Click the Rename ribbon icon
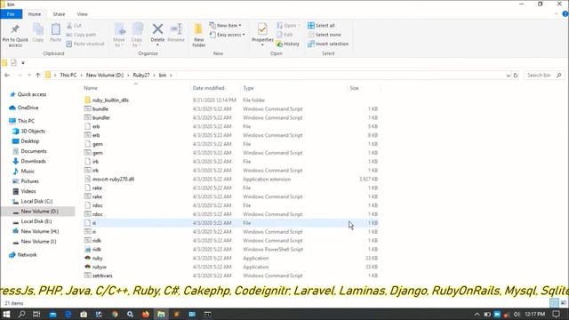The width and height of the screenshot is (569, 320). tap(176, 29)
